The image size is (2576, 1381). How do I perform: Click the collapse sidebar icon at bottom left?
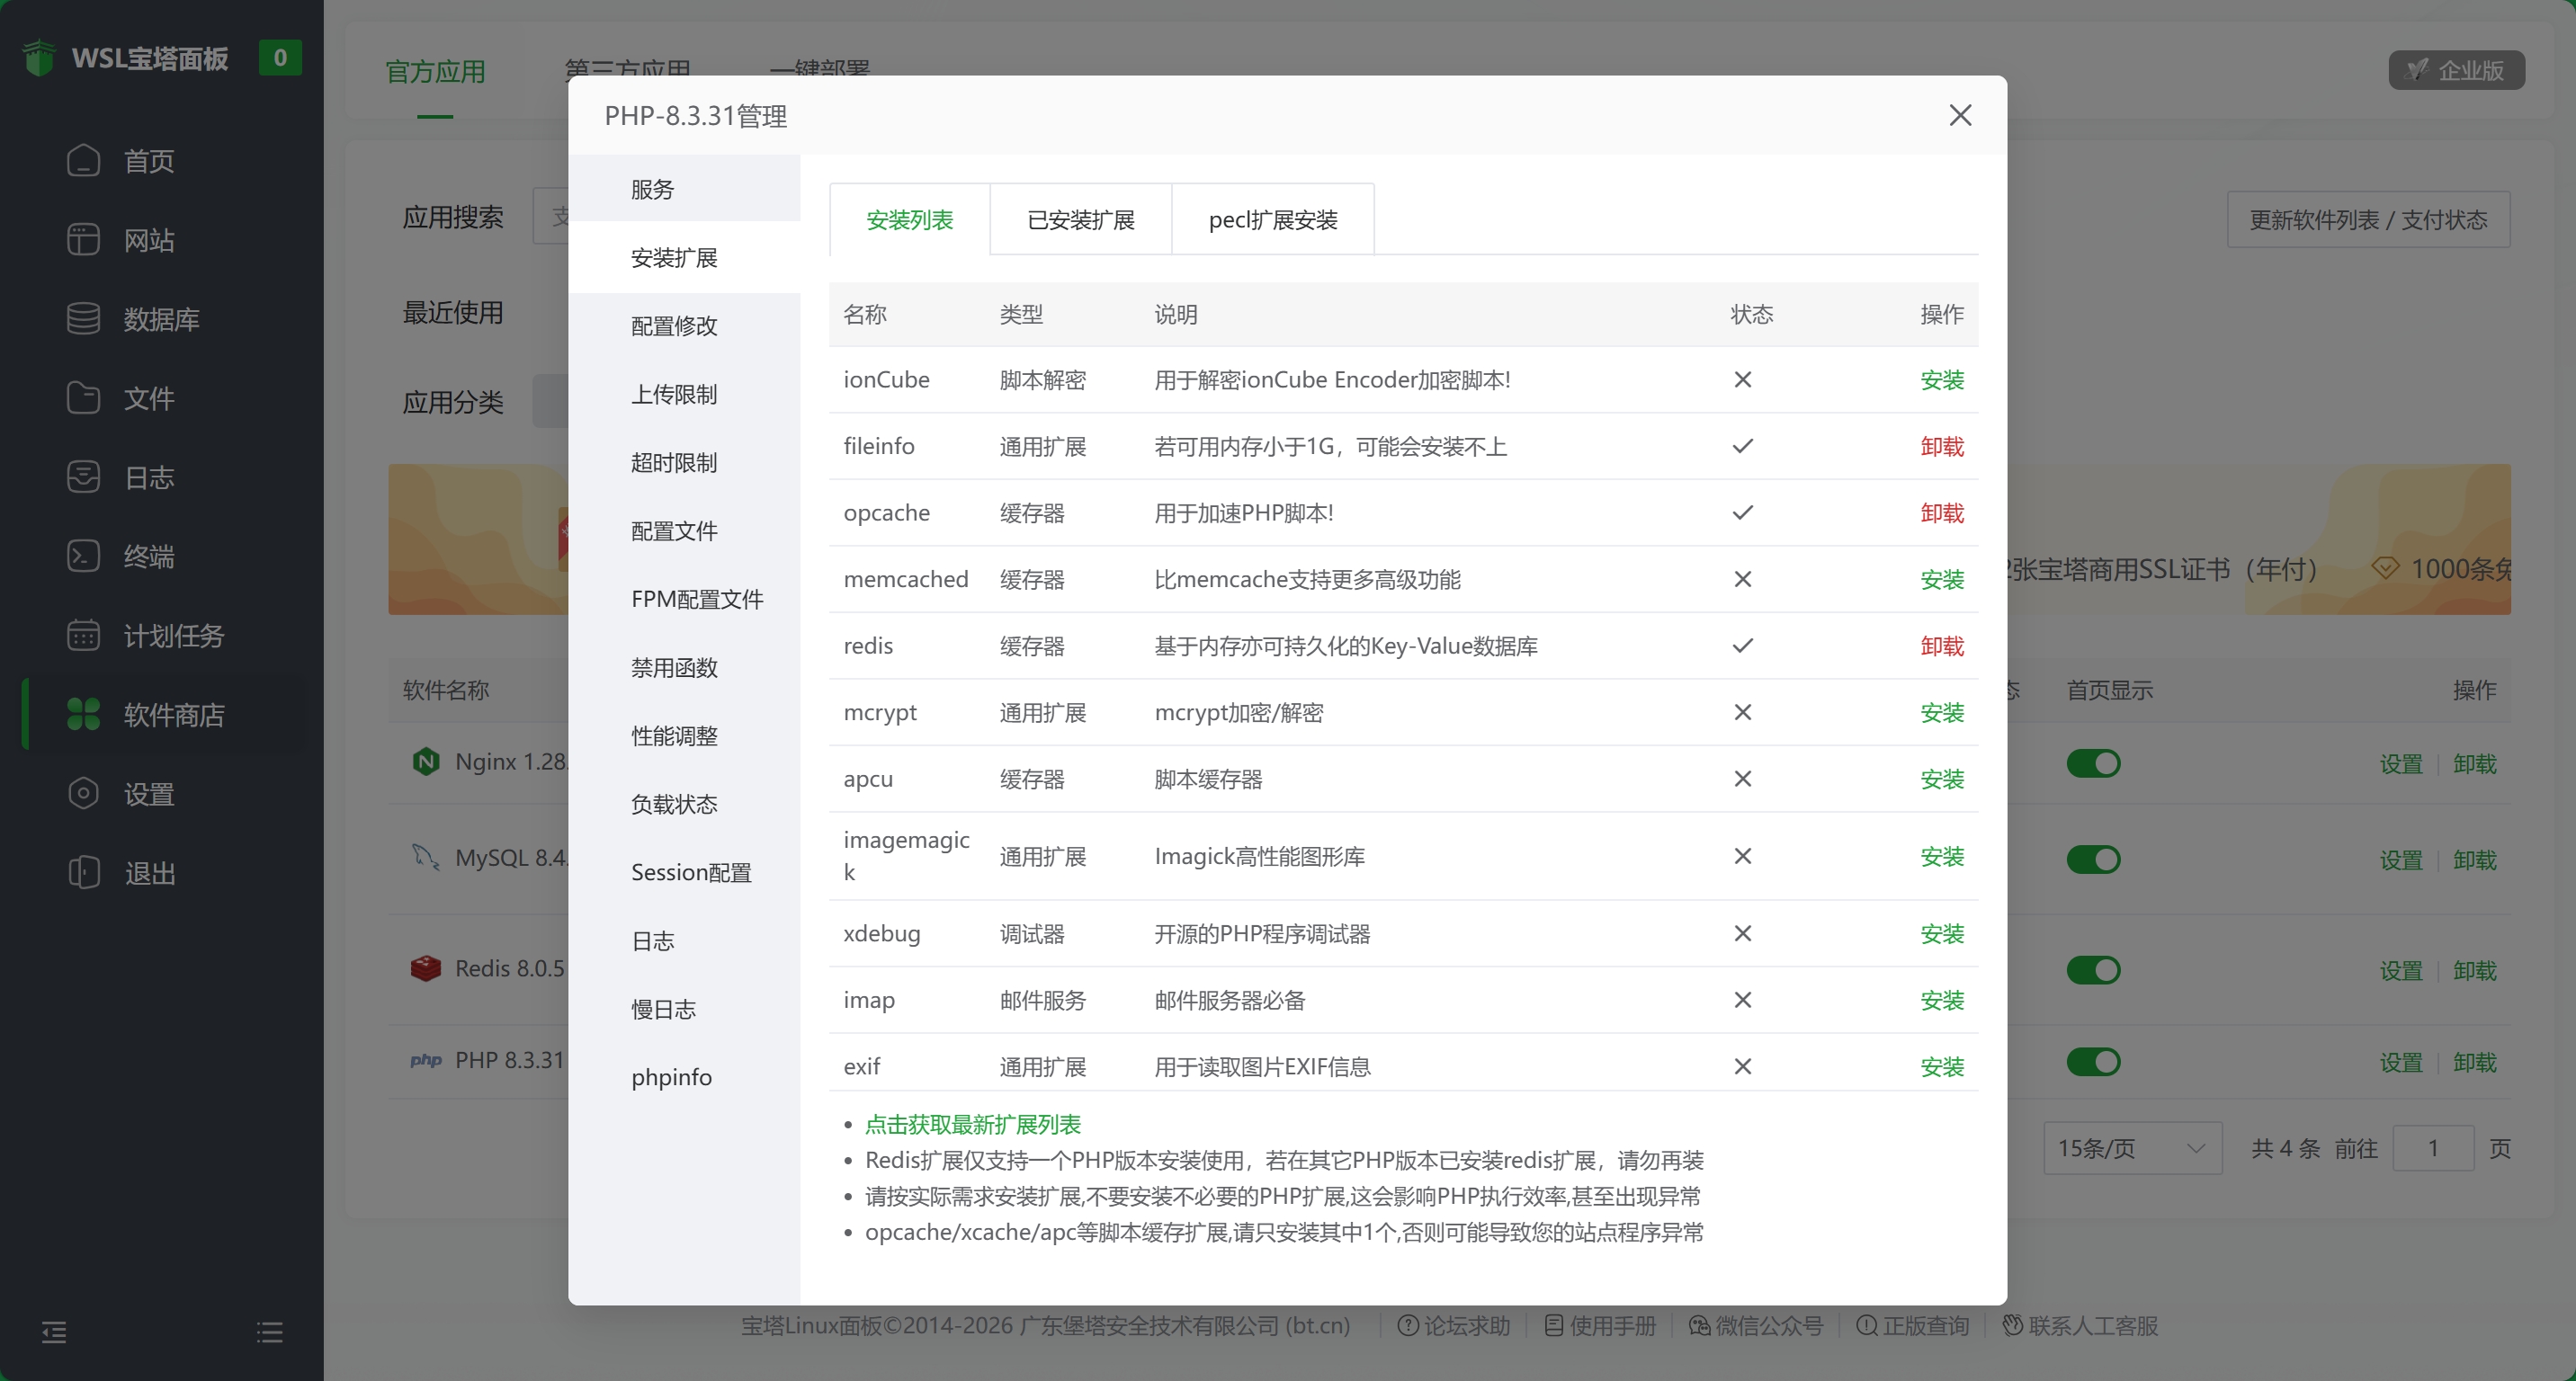pos(54,1332)
